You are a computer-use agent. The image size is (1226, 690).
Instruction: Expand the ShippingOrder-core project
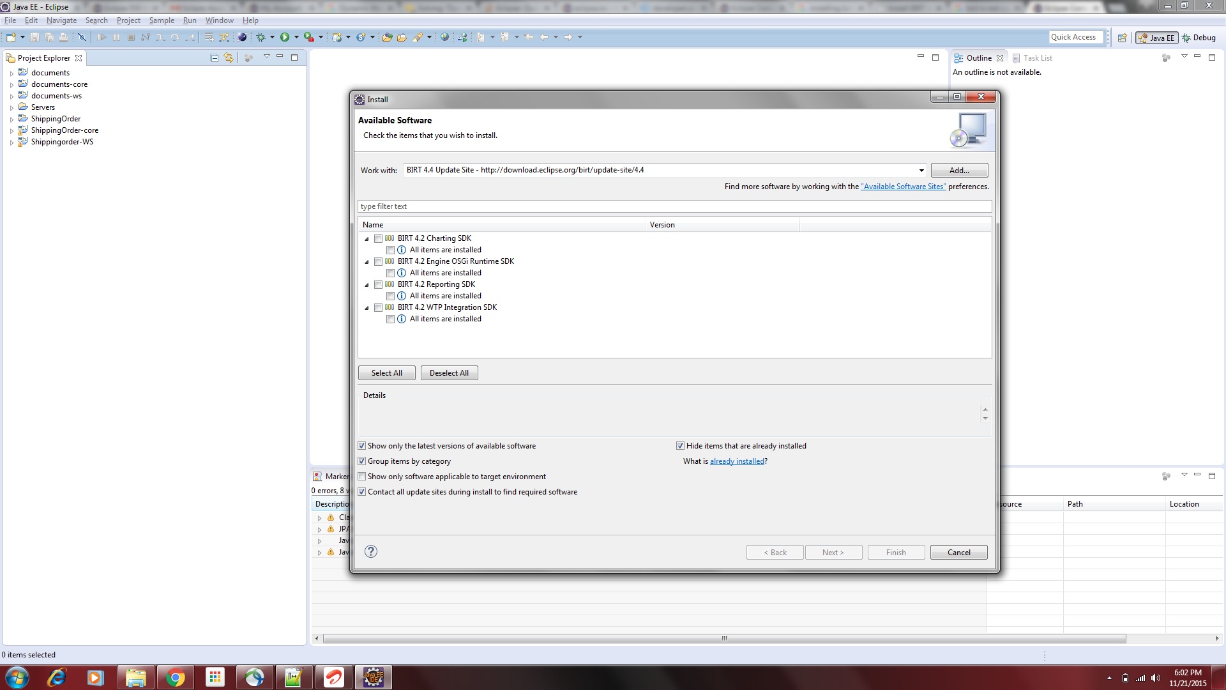point(11,131)
